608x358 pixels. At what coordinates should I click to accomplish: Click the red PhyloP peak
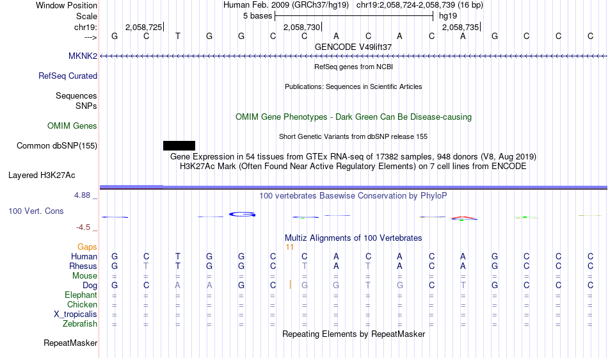click(464, 218)
